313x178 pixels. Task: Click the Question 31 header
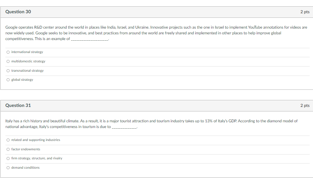point(18,105)
